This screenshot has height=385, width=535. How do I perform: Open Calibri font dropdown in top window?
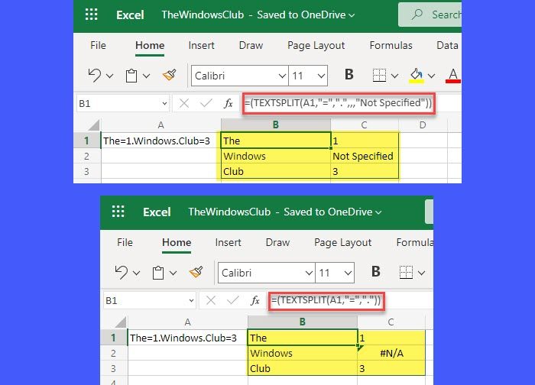(x=282, y=76)
